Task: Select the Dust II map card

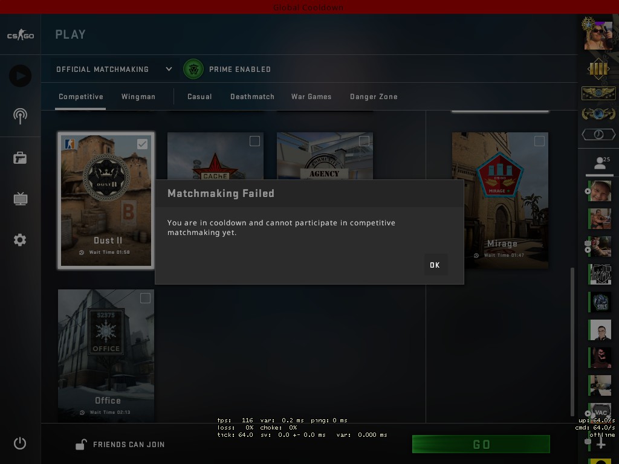Action: [106, 201]
